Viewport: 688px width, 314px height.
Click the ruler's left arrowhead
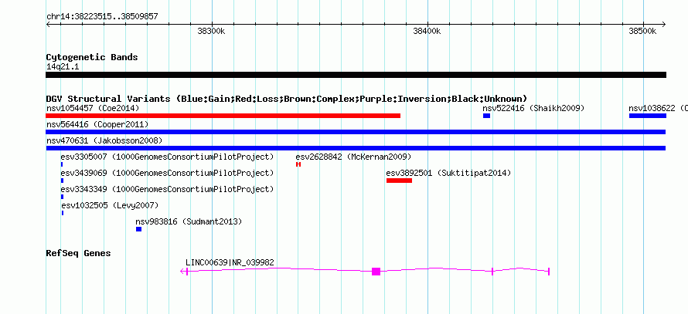pyautogui.click(x=48, y=24)
